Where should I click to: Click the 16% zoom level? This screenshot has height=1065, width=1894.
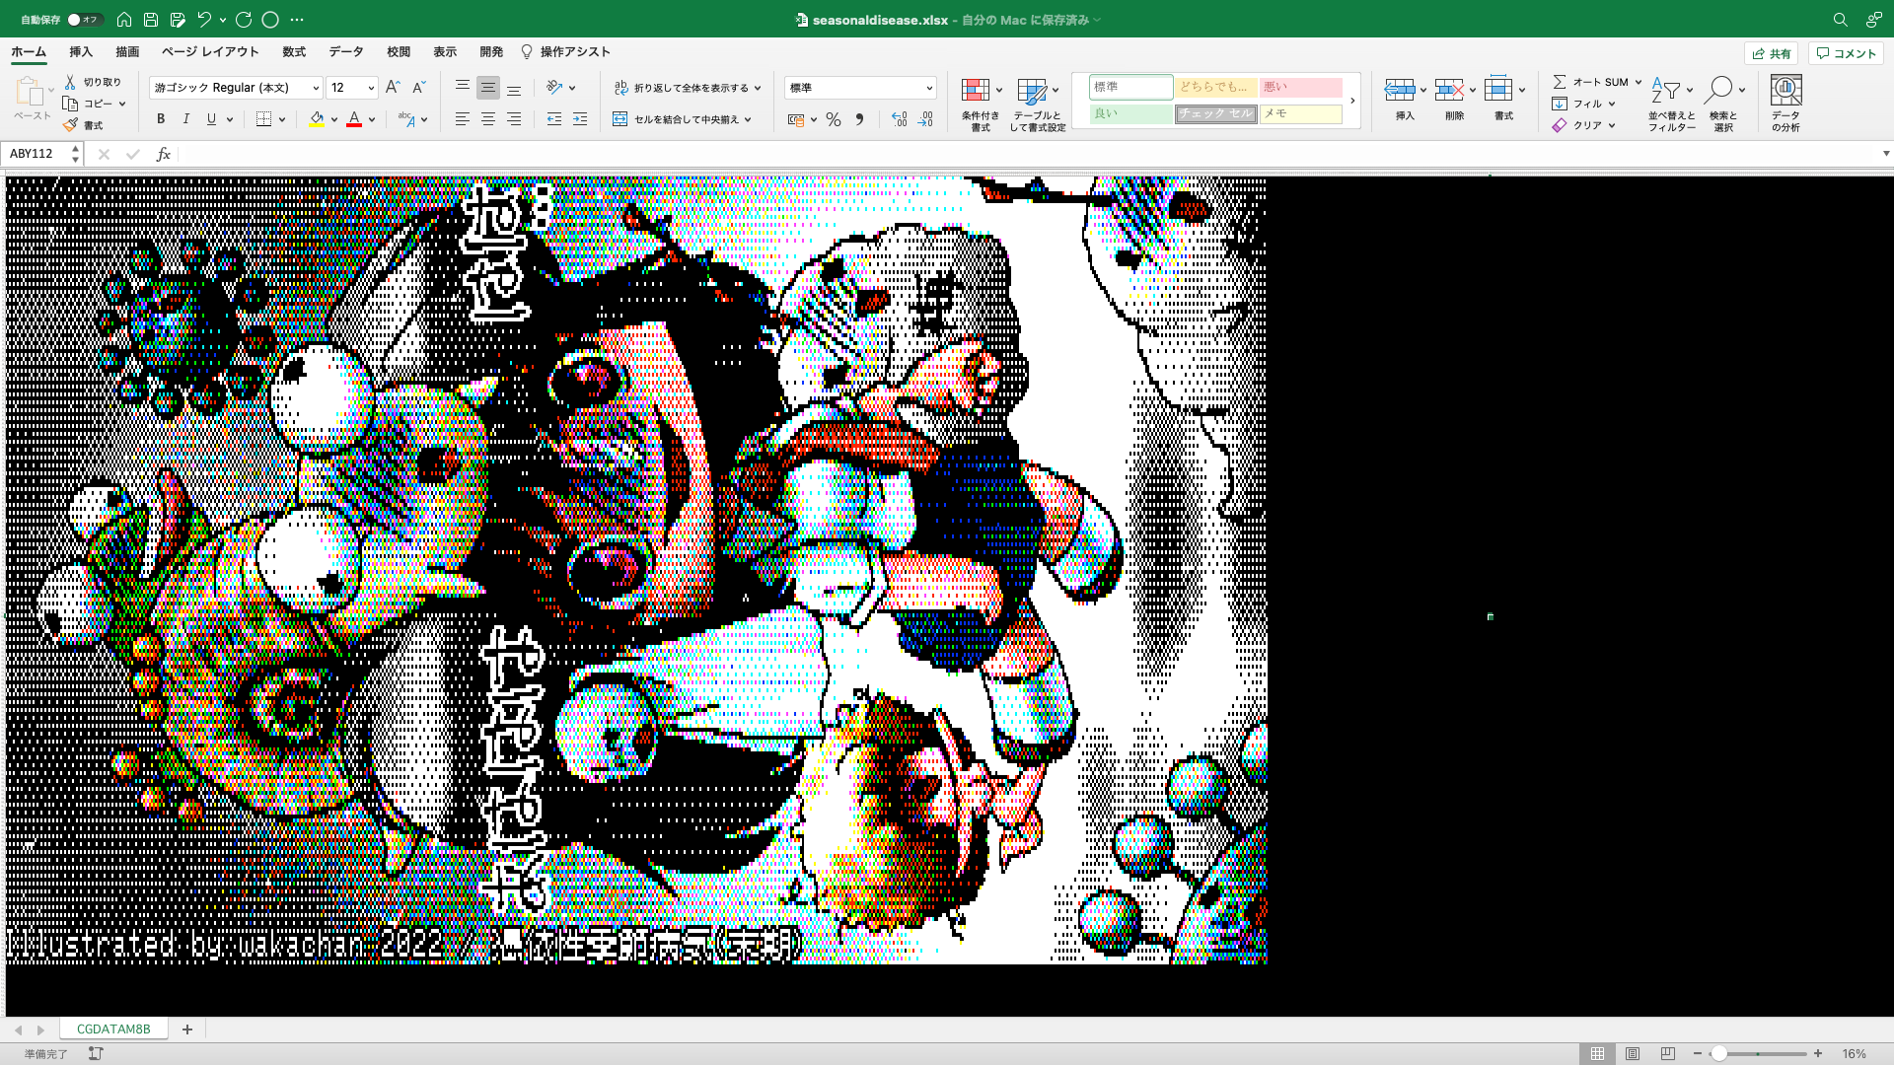pos(1854,1054)
